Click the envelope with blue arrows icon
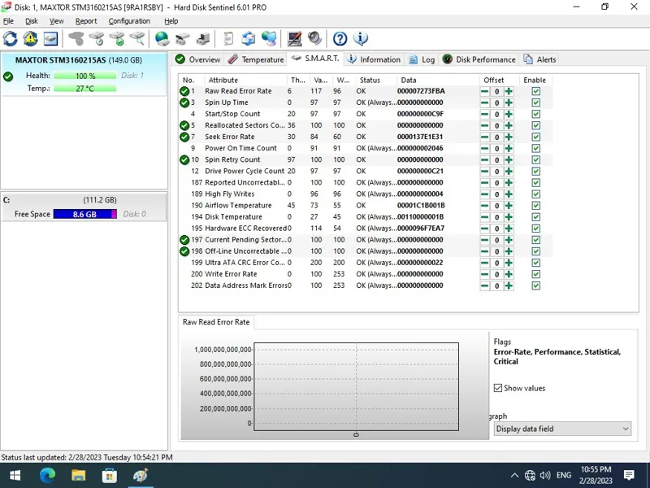This screenshot has width=650, height=488. (x=249, y=38)
